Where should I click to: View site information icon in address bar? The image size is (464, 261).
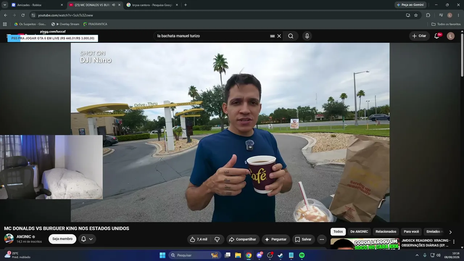click(33, 15)
